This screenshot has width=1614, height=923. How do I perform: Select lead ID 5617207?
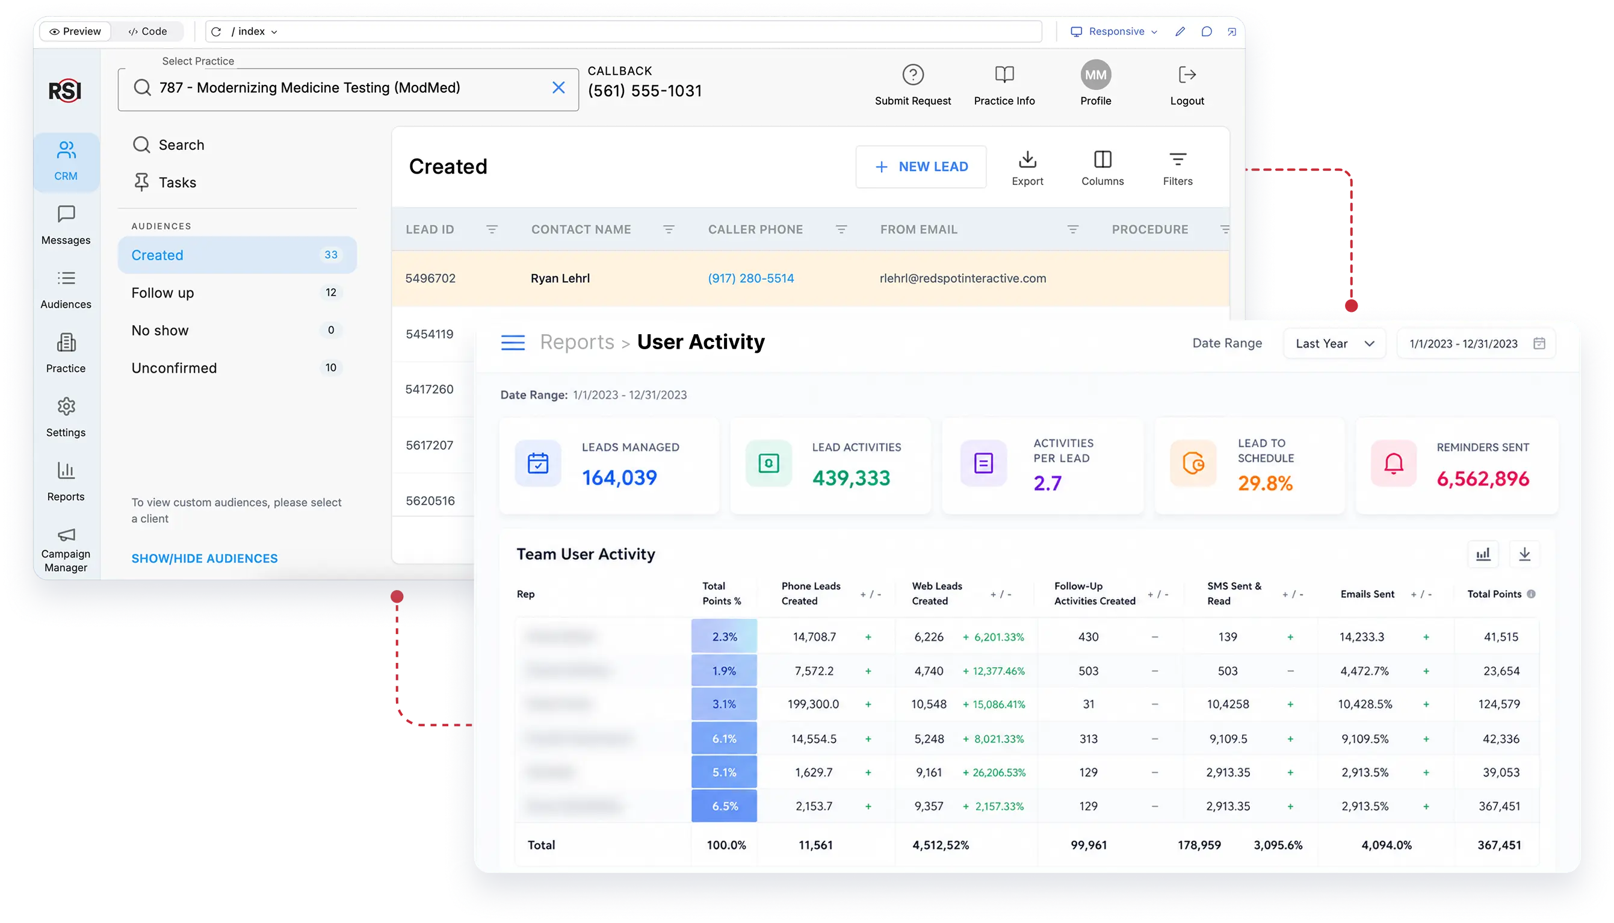point(430,445)
